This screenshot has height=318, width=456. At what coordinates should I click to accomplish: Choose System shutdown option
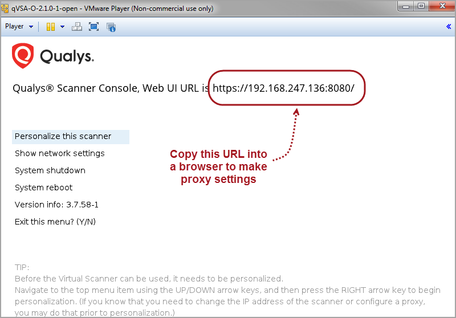(50, 170)
